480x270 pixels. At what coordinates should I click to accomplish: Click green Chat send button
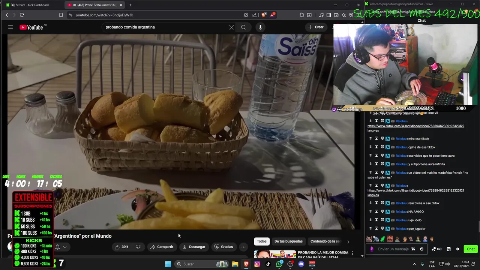[x=471, y=249]
